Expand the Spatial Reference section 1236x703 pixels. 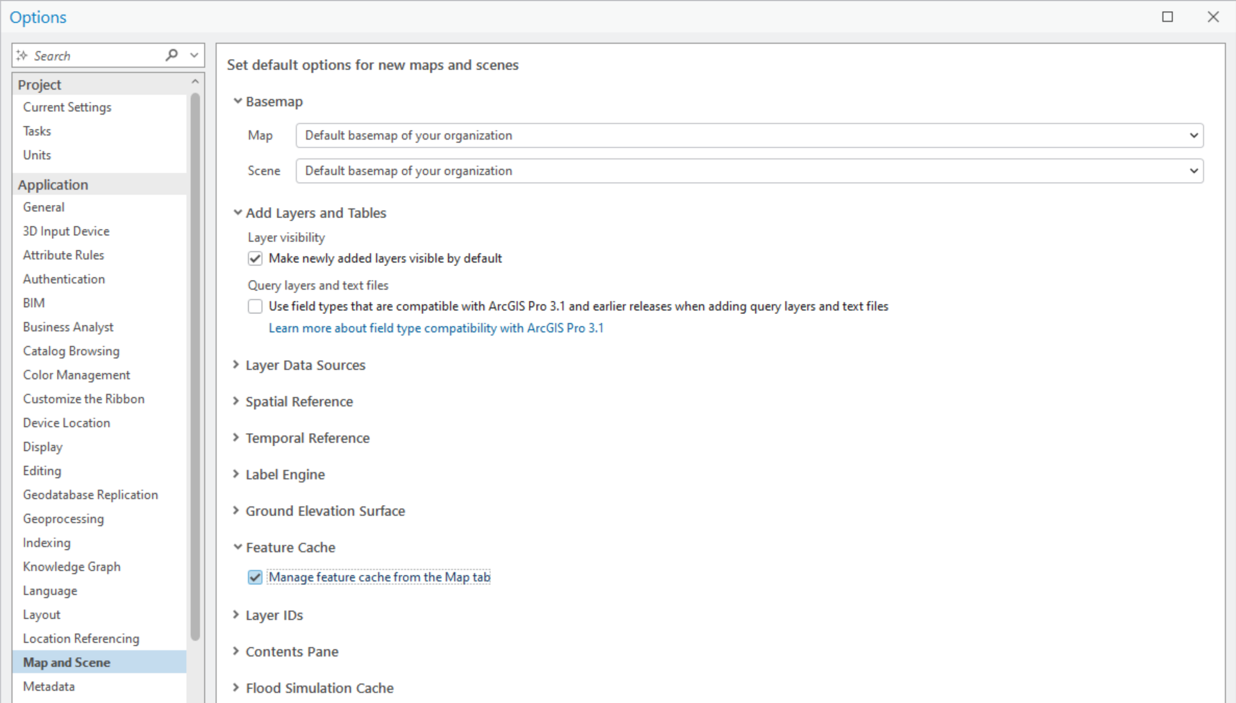click(x=236, y=402)
